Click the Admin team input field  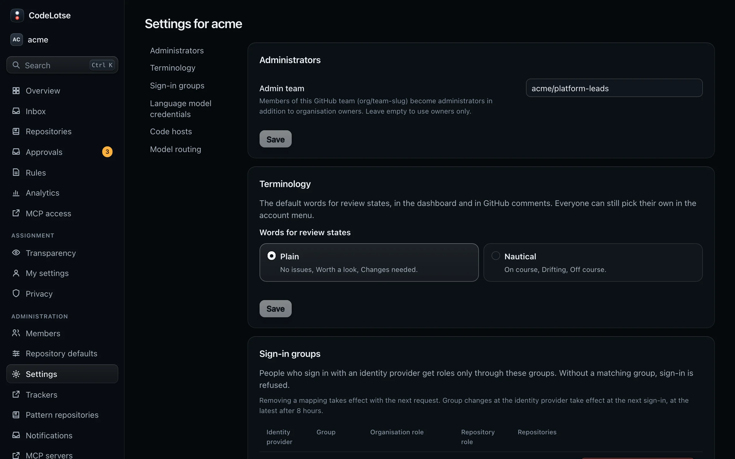tap(614, 88)
